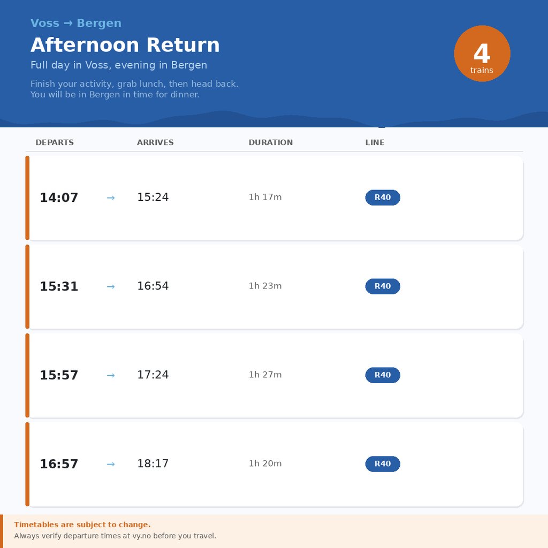Screen dimensions: 548x548
Task: Click the orange 4 trains badge
Action: coord(482,54)
